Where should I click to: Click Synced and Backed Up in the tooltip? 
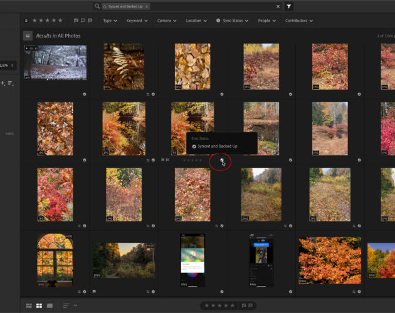point(217,146)
